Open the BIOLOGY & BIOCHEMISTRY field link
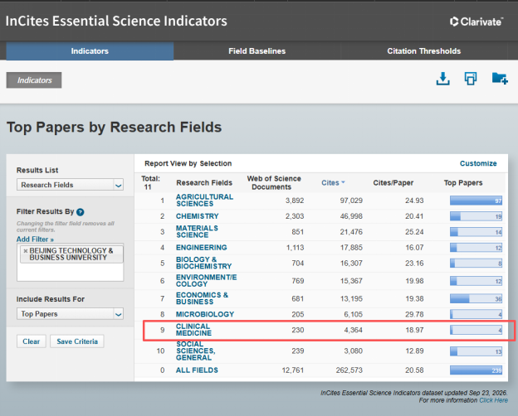This screenshot has height=416, width=518. 203,263
